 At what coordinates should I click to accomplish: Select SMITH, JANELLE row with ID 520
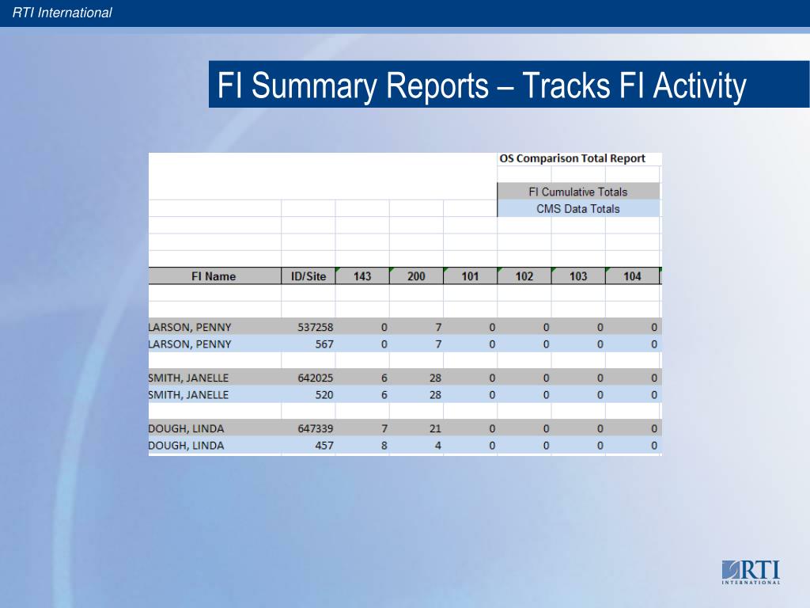(x=404, y=394)
